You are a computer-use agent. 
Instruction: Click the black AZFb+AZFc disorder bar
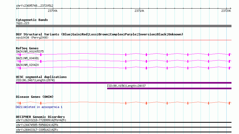click(x=124, y=122)
